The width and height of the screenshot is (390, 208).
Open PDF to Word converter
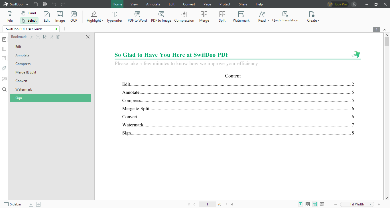click(x=137, y=17)
